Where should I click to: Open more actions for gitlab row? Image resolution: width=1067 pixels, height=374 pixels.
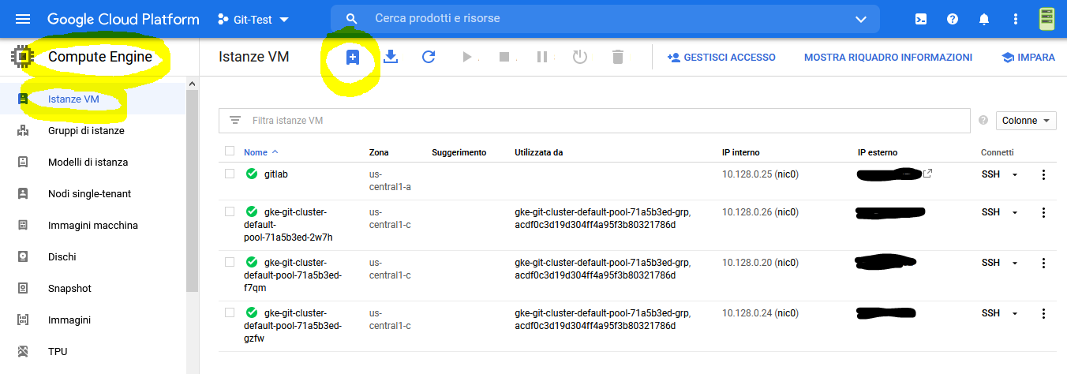click(x=1044, y=174)
